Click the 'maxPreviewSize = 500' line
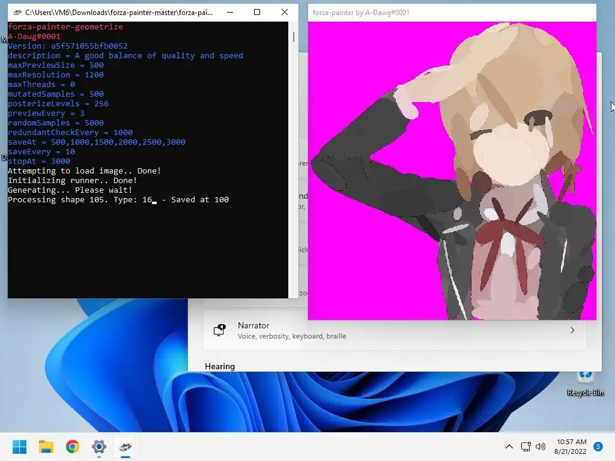Screen dimensions: 615x461 coord(56,65)
